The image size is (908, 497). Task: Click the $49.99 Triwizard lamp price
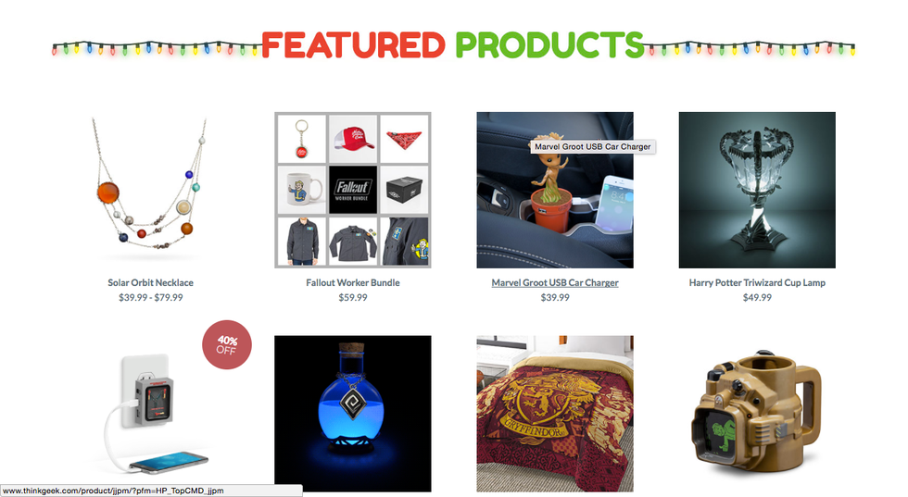pyautogui.click(x=757, y=297)
